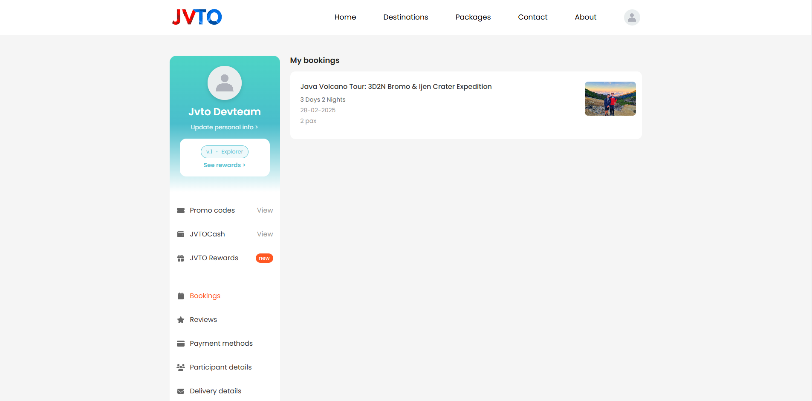
Task: Click the JVTOCash wallet icon
Action: pos(181,234)
